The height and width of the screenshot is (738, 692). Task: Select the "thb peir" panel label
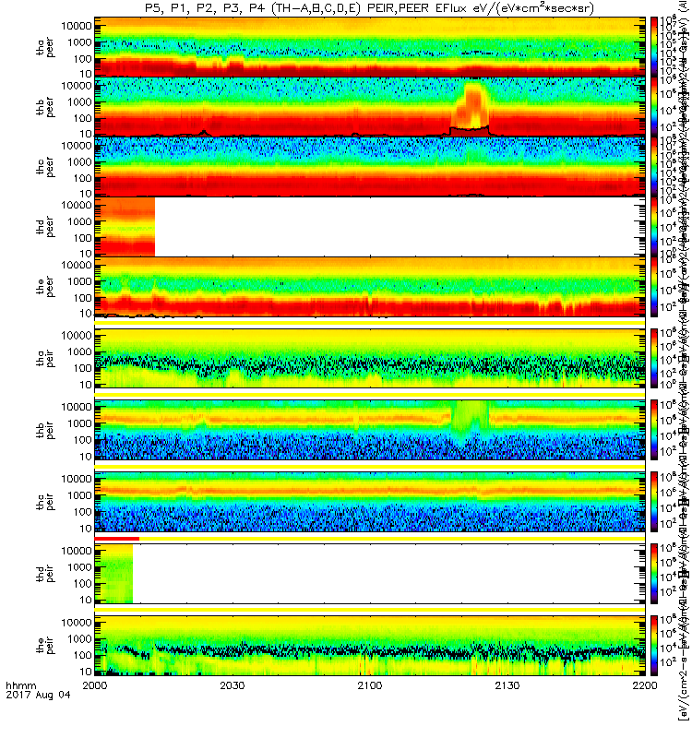pos(45,430)
